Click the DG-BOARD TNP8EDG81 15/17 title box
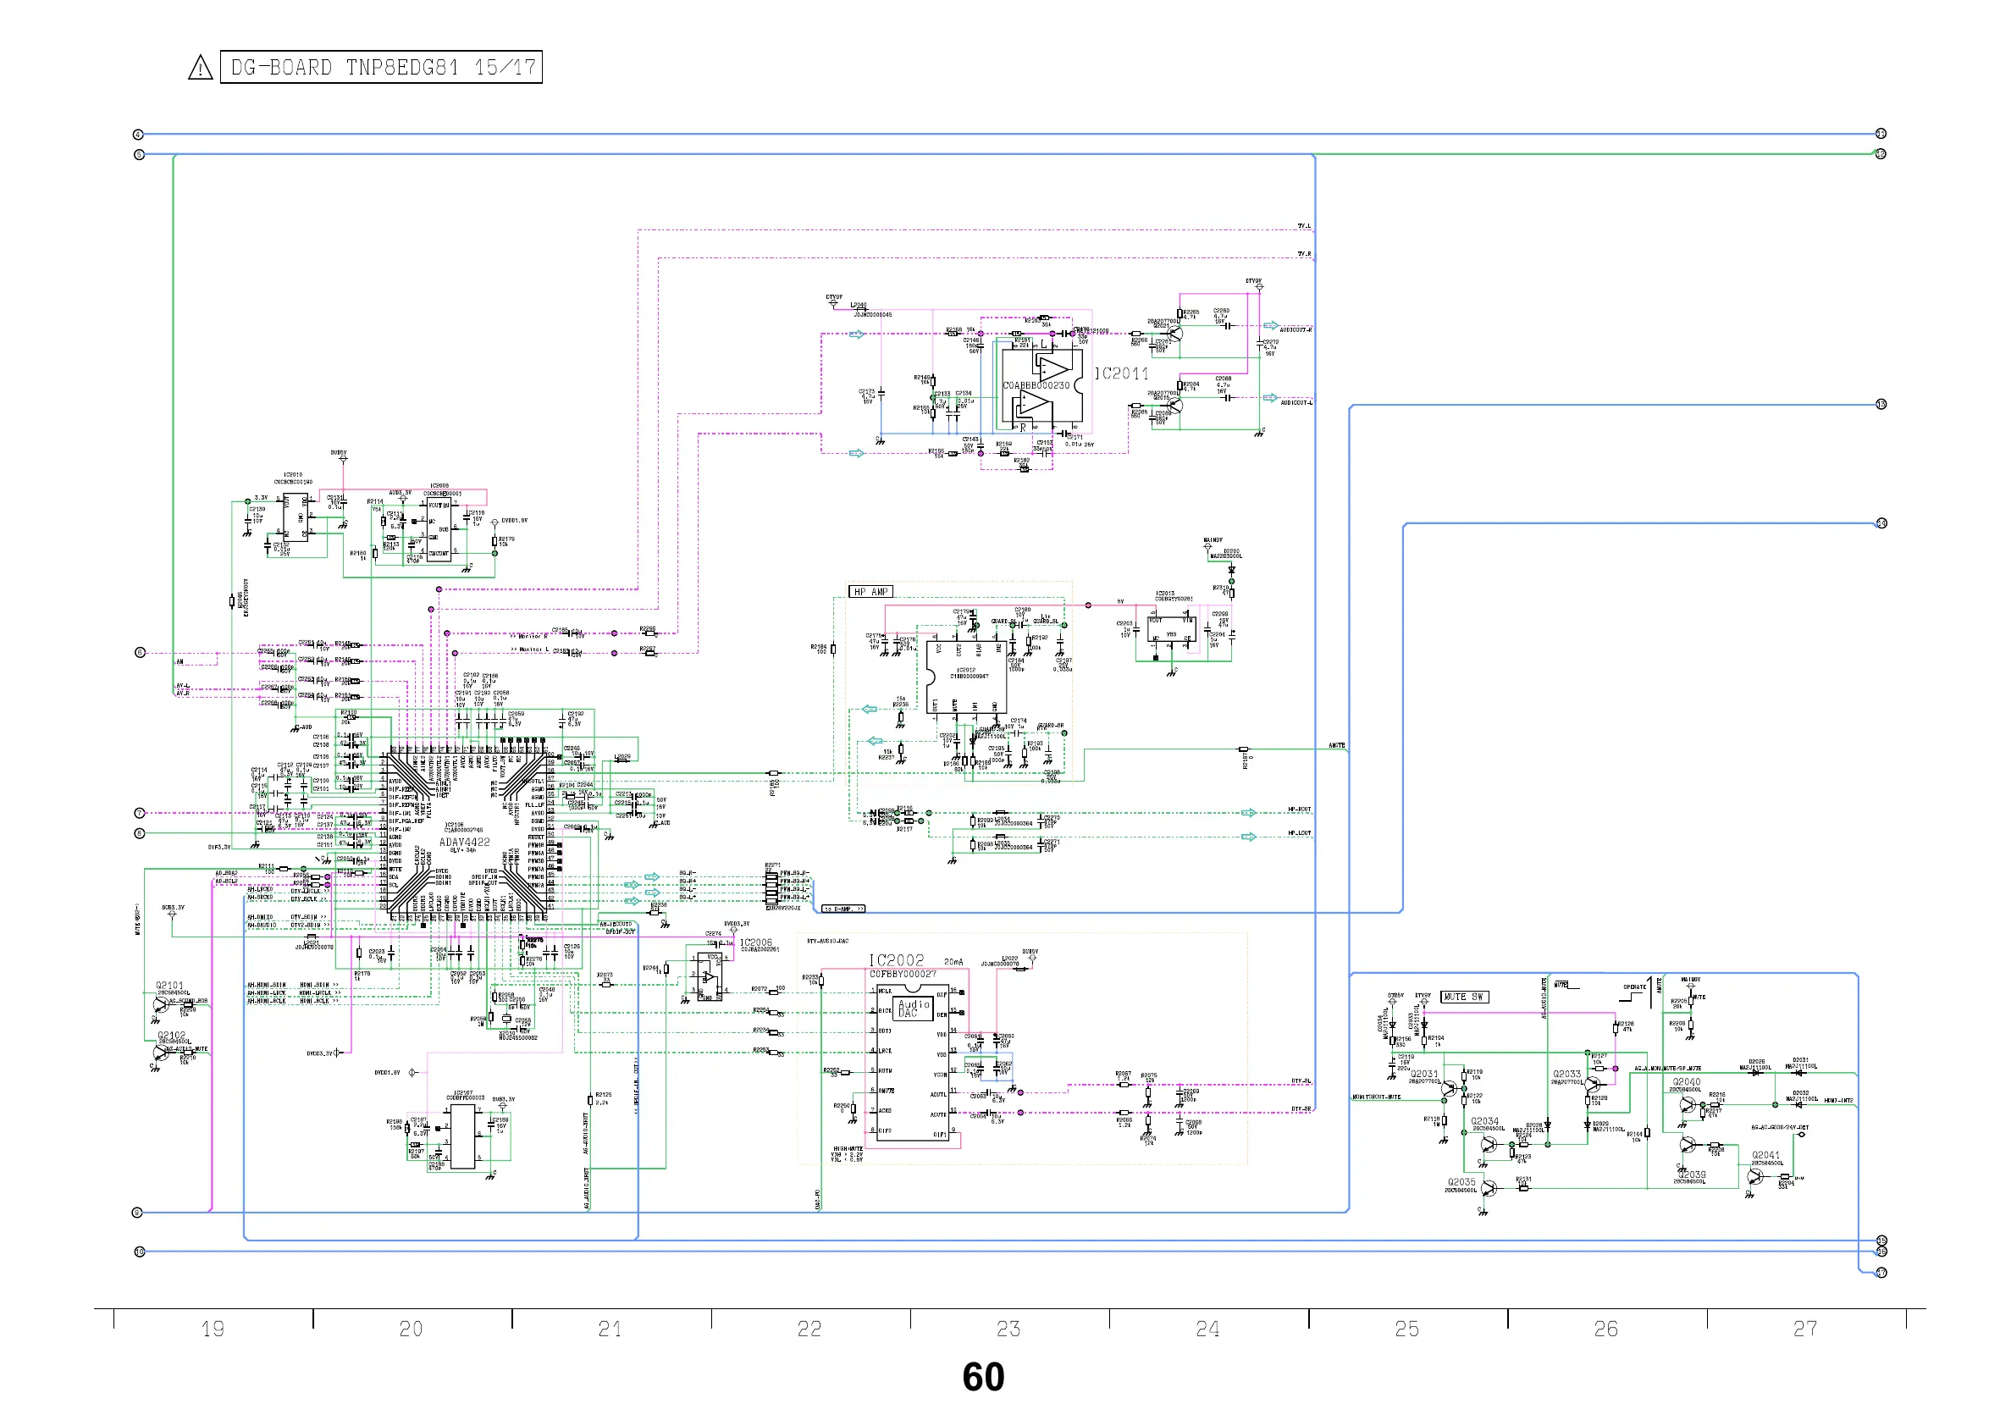The width and height of the screenshot is (2011, 1426). coord(381,68)
